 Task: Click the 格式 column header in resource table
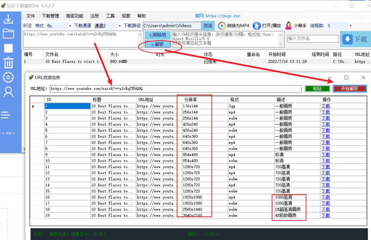251,99
